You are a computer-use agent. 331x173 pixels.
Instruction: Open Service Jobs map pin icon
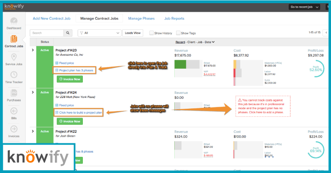coord(14,57)
